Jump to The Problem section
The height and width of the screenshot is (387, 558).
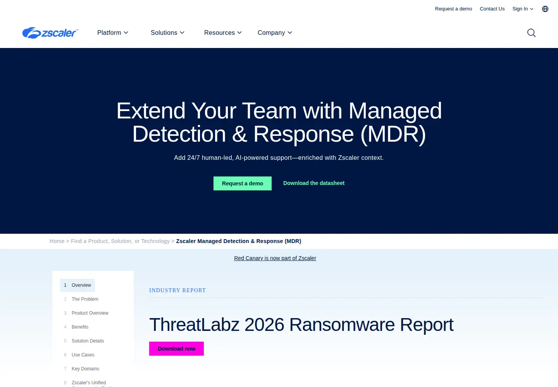pos(85,299)
